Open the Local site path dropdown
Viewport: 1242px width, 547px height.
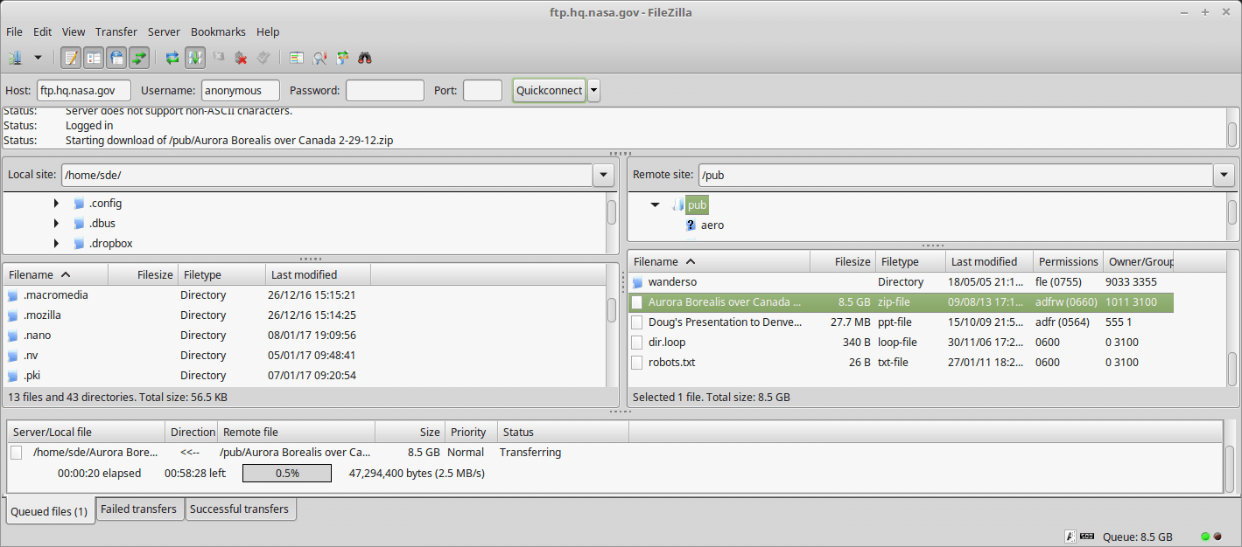pyautogui.click(x=603, y=175)
